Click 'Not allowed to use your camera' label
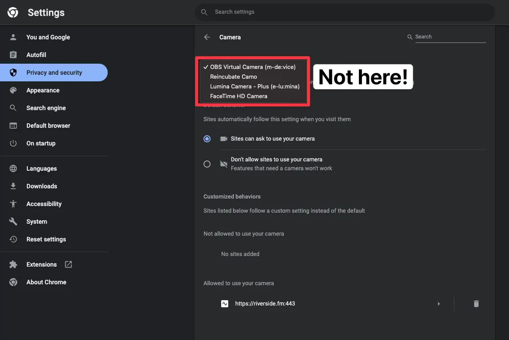Screen dimensions: 509x340 (243, 234)
